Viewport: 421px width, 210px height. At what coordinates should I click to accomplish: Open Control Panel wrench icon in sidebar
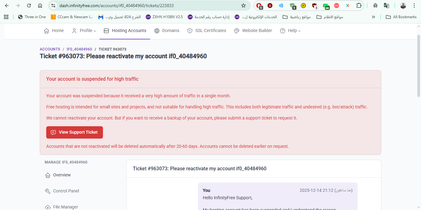click(x=48, y=191)
